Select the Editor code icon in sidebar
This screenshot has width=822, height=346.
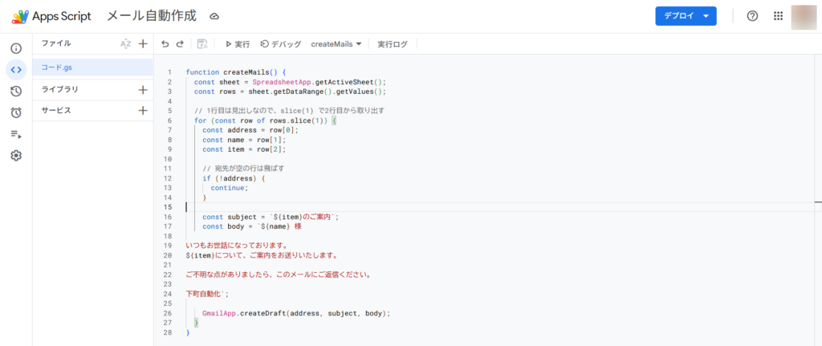point(16,70)
